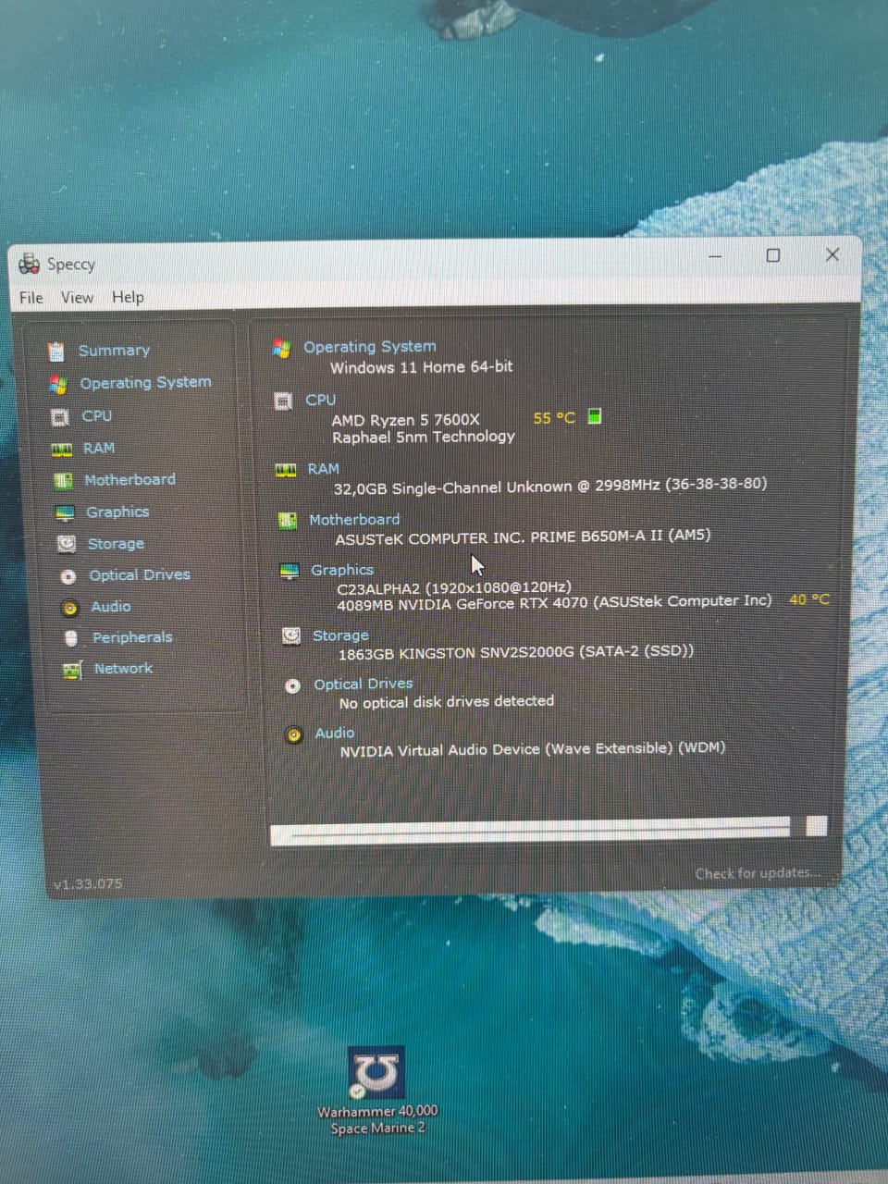Click the Peripherals mouse icon in sidebar
Image resolution: width=888 pixels, height=1184 pixels.
[x=71, y=638]
